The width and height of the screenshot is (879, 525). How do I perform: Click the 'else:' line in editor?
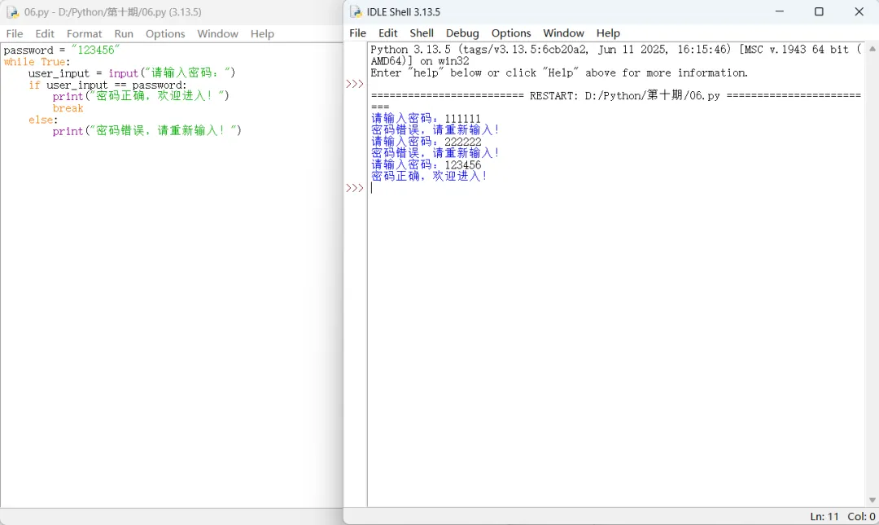coord(43,120)
